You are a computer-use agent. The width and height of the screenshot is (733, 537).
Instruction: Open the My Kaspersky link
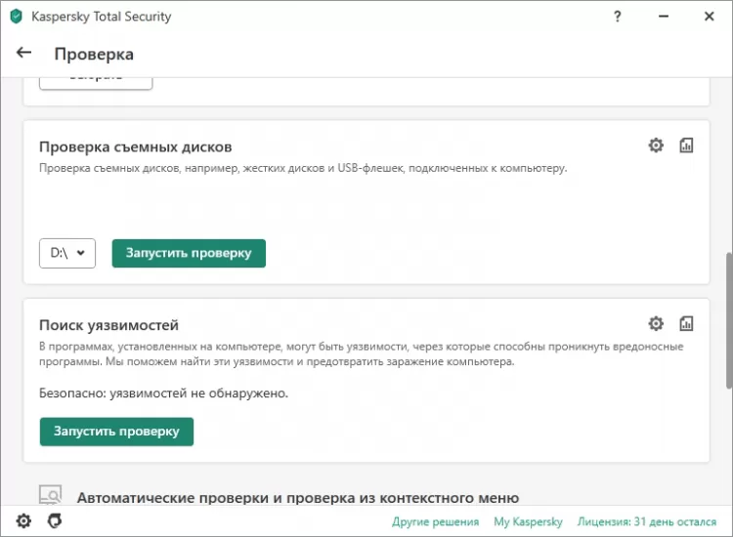pos(528,521)
